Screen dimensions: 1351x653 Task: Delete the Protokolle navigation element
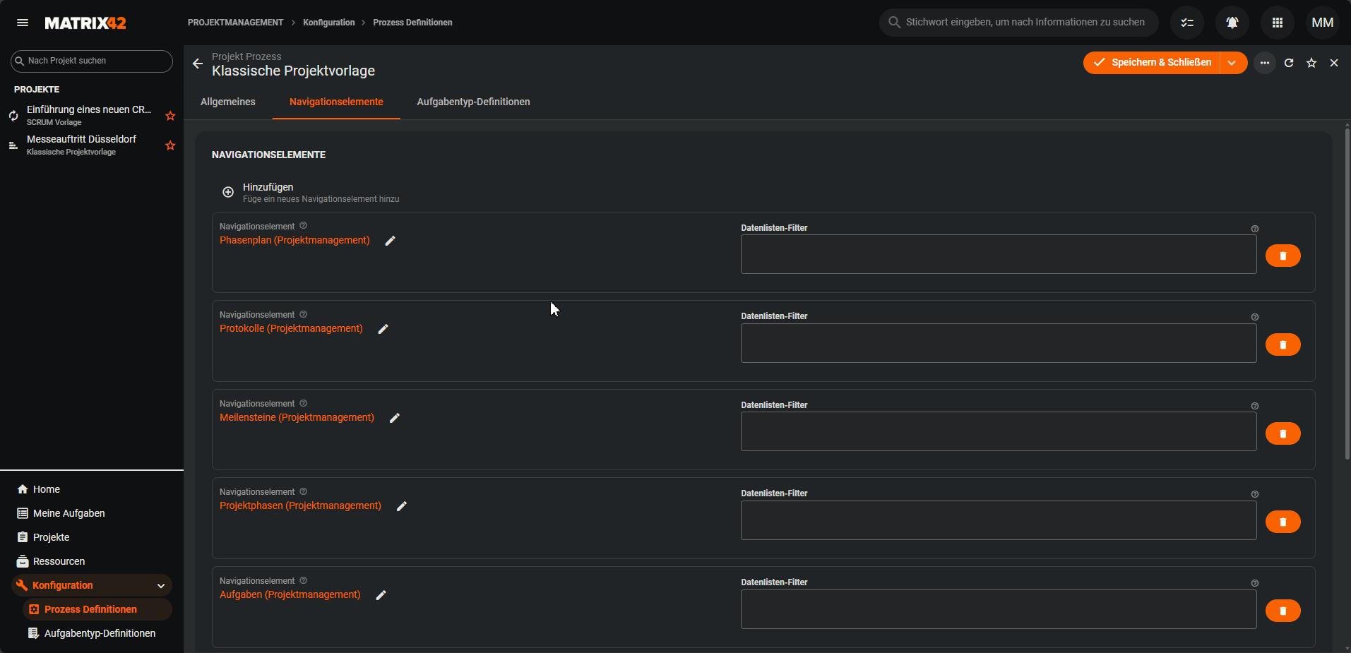1282,345
